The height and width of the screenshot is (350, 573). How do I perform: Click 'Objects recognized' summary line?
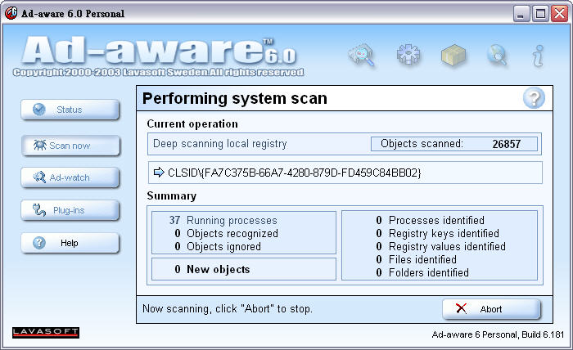226,233
